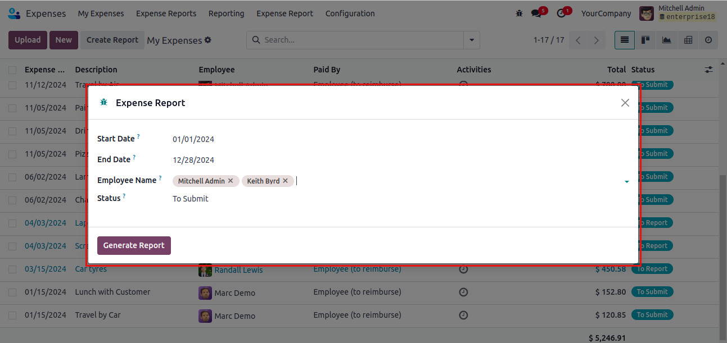Switch to list view
The image size is (727, 343).
tap(625, 40)
